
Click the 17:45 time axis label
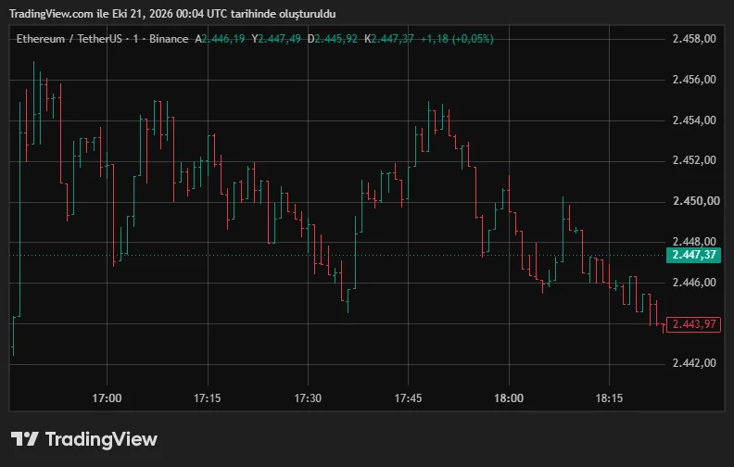pos(408,398)
